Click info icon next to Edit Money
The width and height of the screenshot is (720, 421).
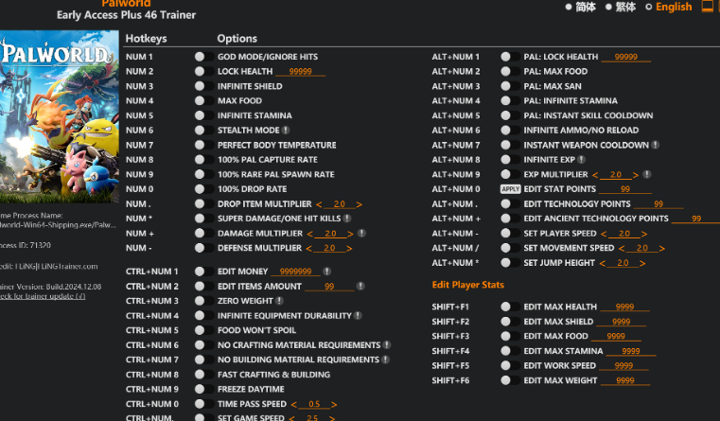pos(327,272)
